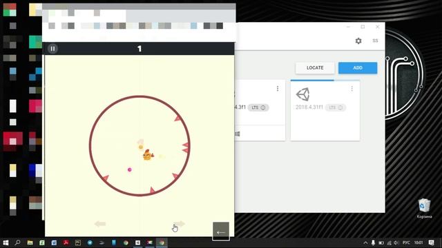Click the left arrow control in the game
This screenshot has width=442, height=248.
(100, 224)
